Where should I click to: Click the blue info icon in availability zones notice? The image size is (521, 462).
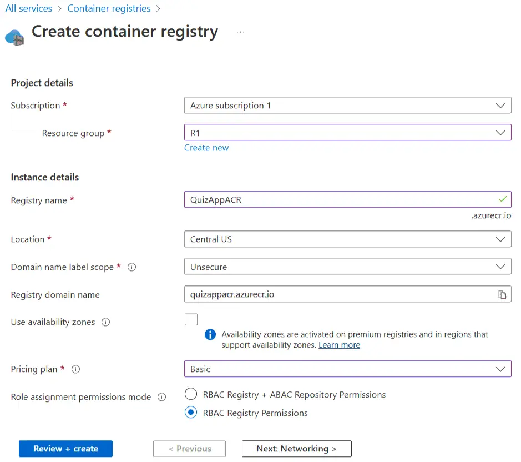point(210,334)
